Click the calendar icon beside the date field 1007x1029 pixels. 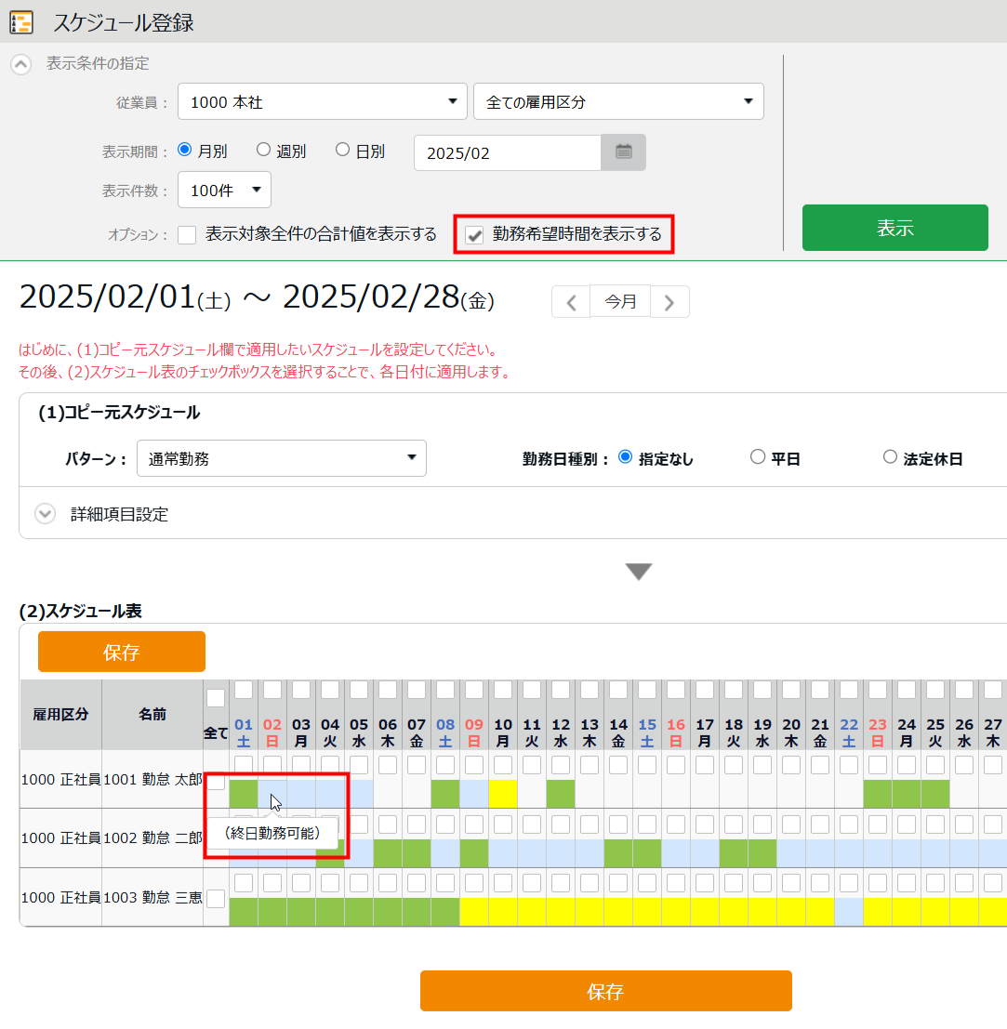(x=623, y=152)
